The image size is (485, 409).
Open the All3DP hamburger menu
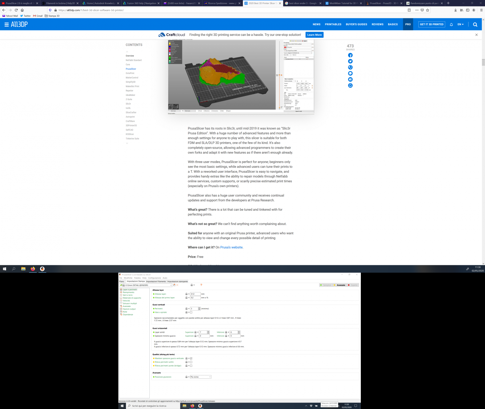point(6,24)
